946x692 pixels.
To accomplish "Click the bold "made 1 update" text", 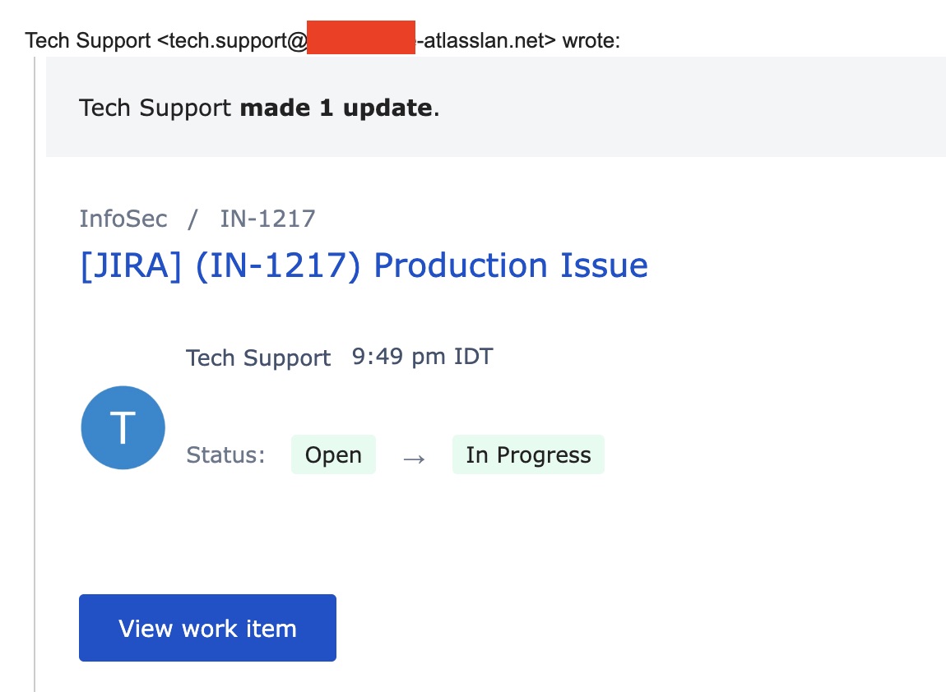I will 336,108.
